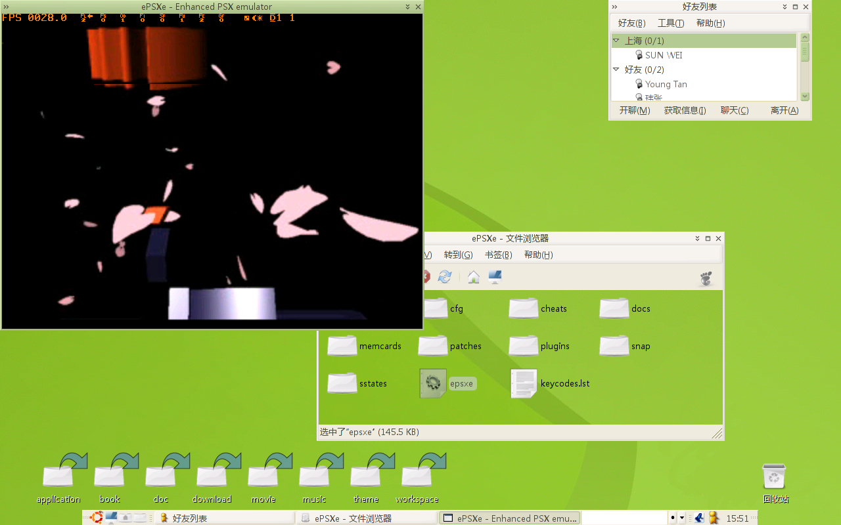Click the show desktop icon in panel

tap(112, 518)
